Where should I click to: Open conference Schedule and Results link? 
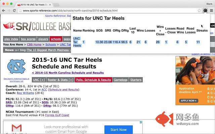pos(63,90)
